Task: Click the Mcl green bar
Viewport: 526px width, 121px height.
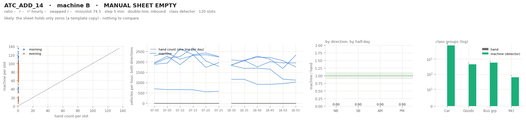Action: coord(515,92)
